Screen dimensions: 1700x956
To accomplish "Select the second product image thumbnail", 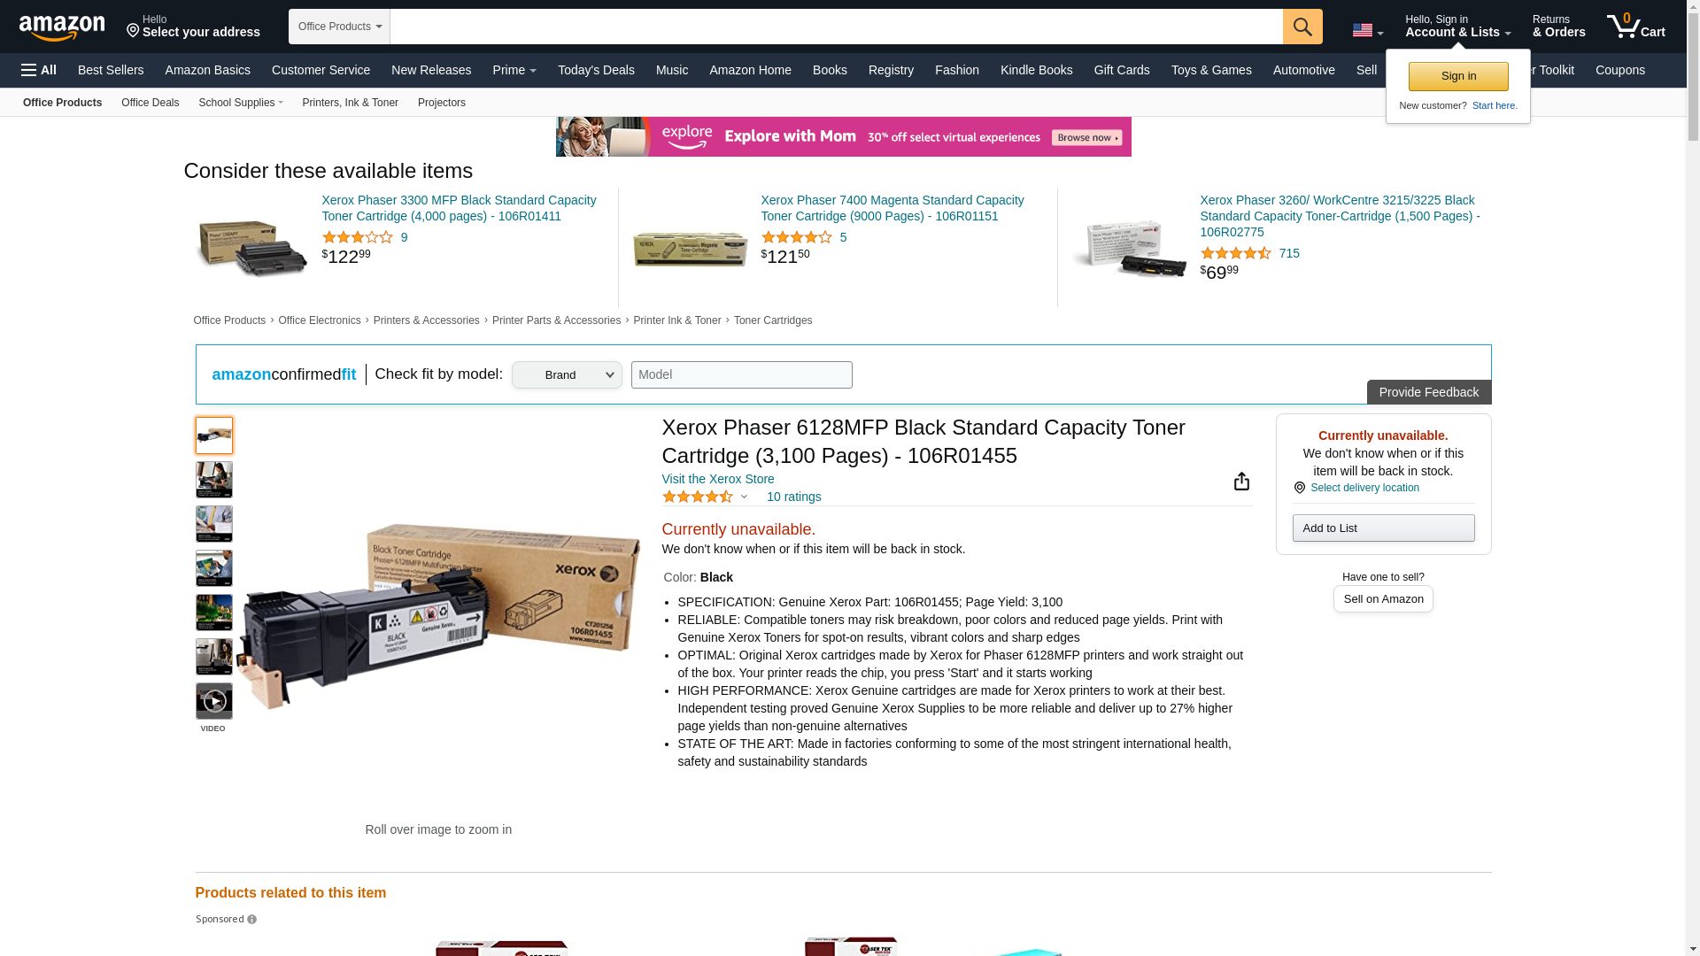I will 213,480.
